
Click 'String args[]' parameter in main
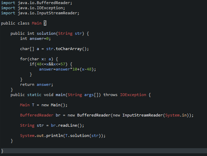click(83, 95)
